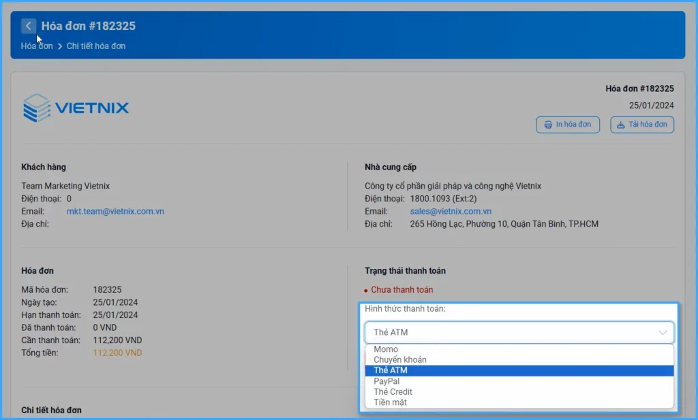Pick PayPal as payment method
Image resolution: width=698 pixels, height=420 pixels.
pyautogui.click(x=386, y=381)
